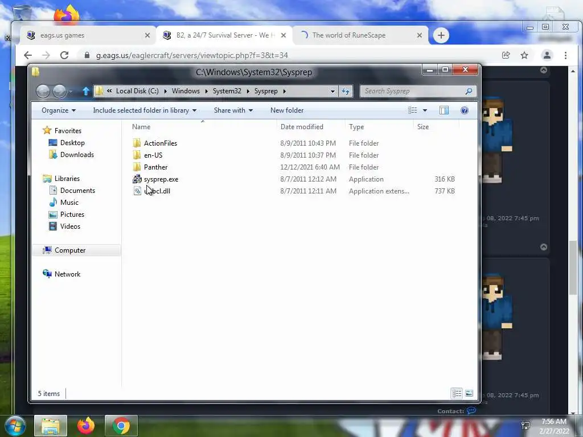Toggle the preview pane button
The width and height of the screenshot is (583, 437).
pos(444,110)
